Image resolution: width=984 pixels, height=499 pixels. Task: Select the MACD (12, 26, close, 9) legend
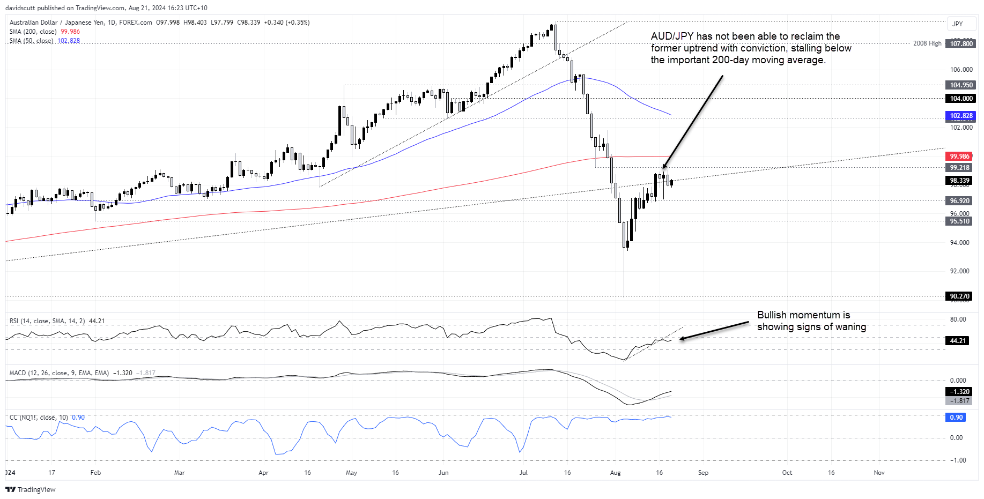click(59, 373)
